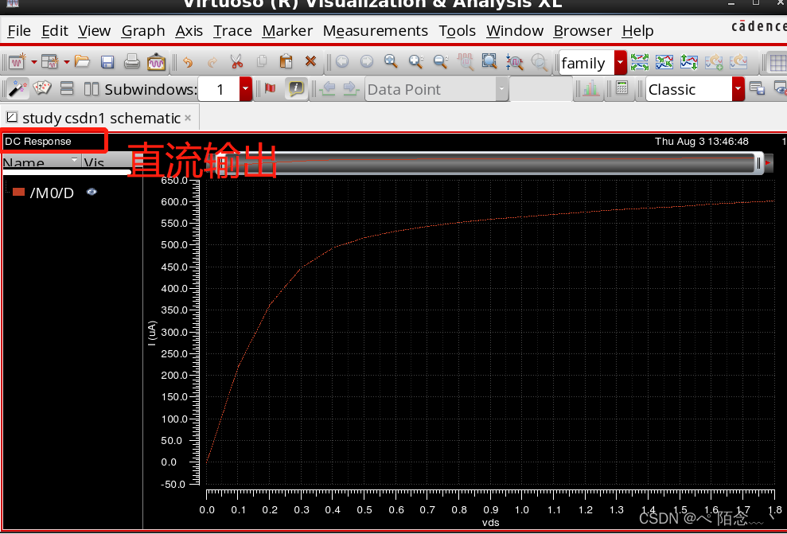
Task: Select the X-axis zoom tool
Action: tap(515, 62)
